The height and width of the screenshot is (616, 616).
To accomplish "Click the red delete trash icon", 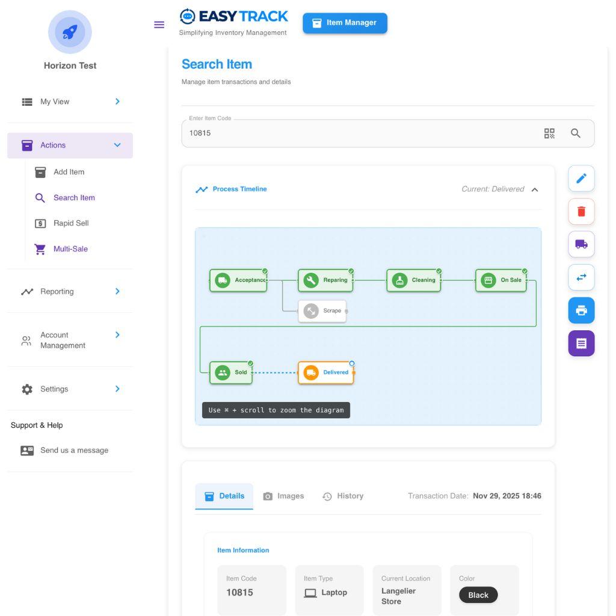I will click(581, 211).
